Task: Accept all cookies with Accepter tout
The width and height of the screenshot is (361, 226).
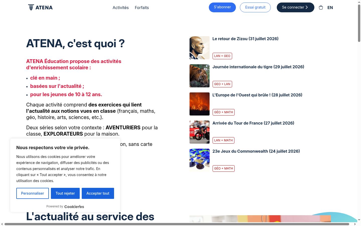Action: [98, 193]
